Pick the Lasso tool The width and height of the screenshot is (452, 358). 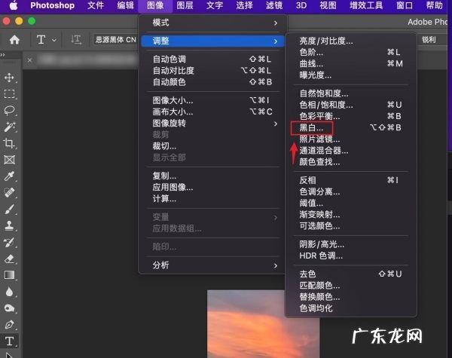[x=10, y=110]
